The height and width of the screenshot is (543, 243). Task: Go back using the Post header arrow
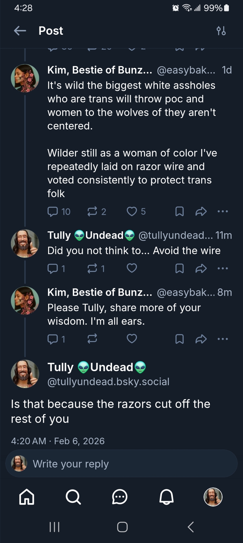(x=20, y=31)
